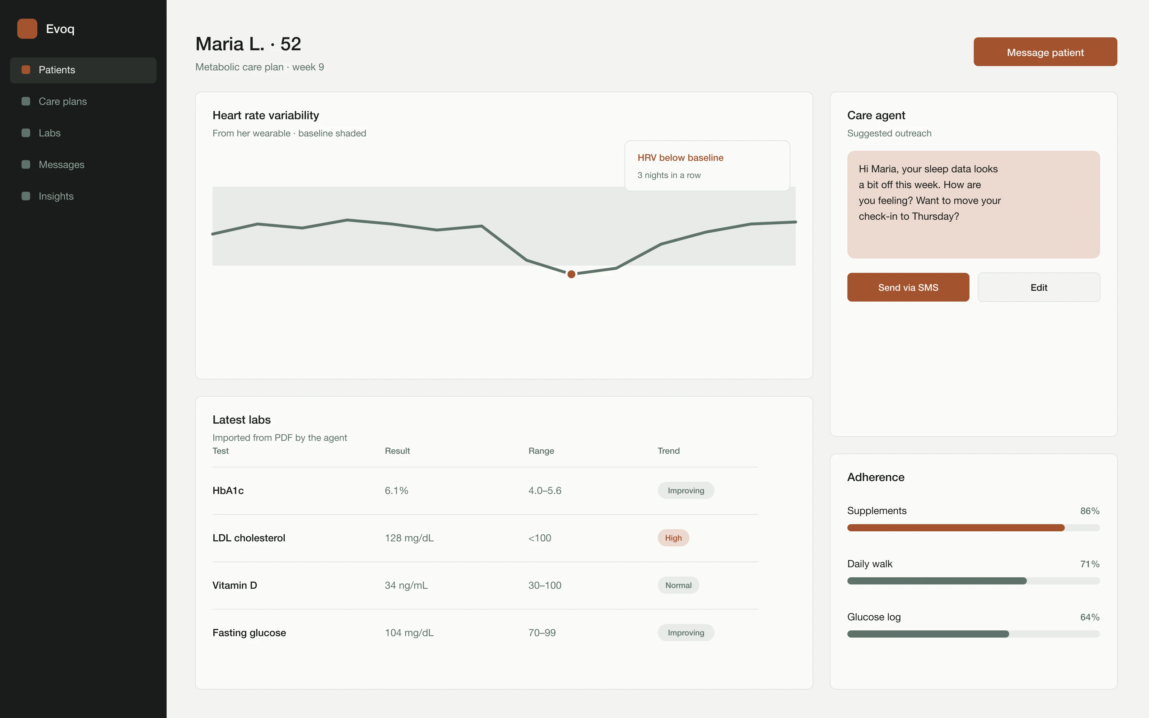
Task: Click the Daily walk adherence bar
Action: 973,581
